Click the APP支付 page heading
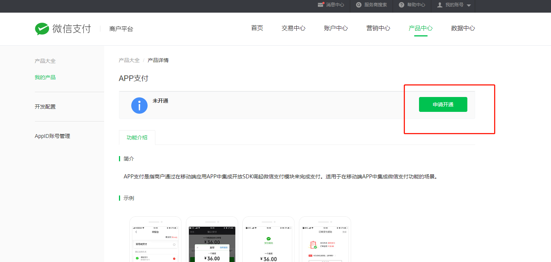 (133, 78)
